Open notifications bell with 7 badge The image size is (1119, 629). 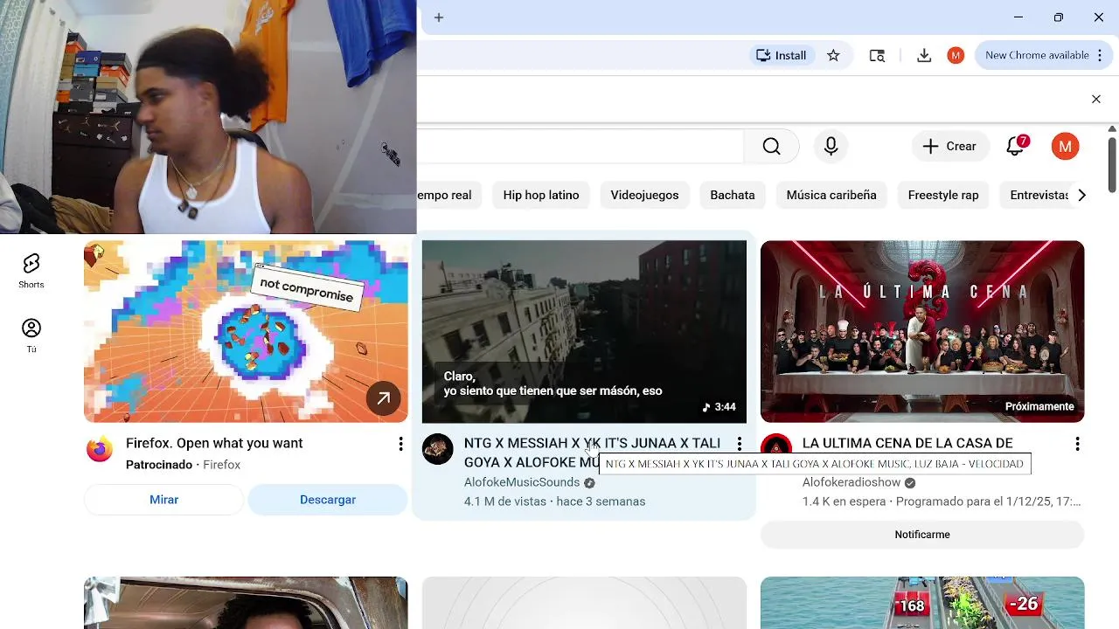click(x=1016, y=146)
